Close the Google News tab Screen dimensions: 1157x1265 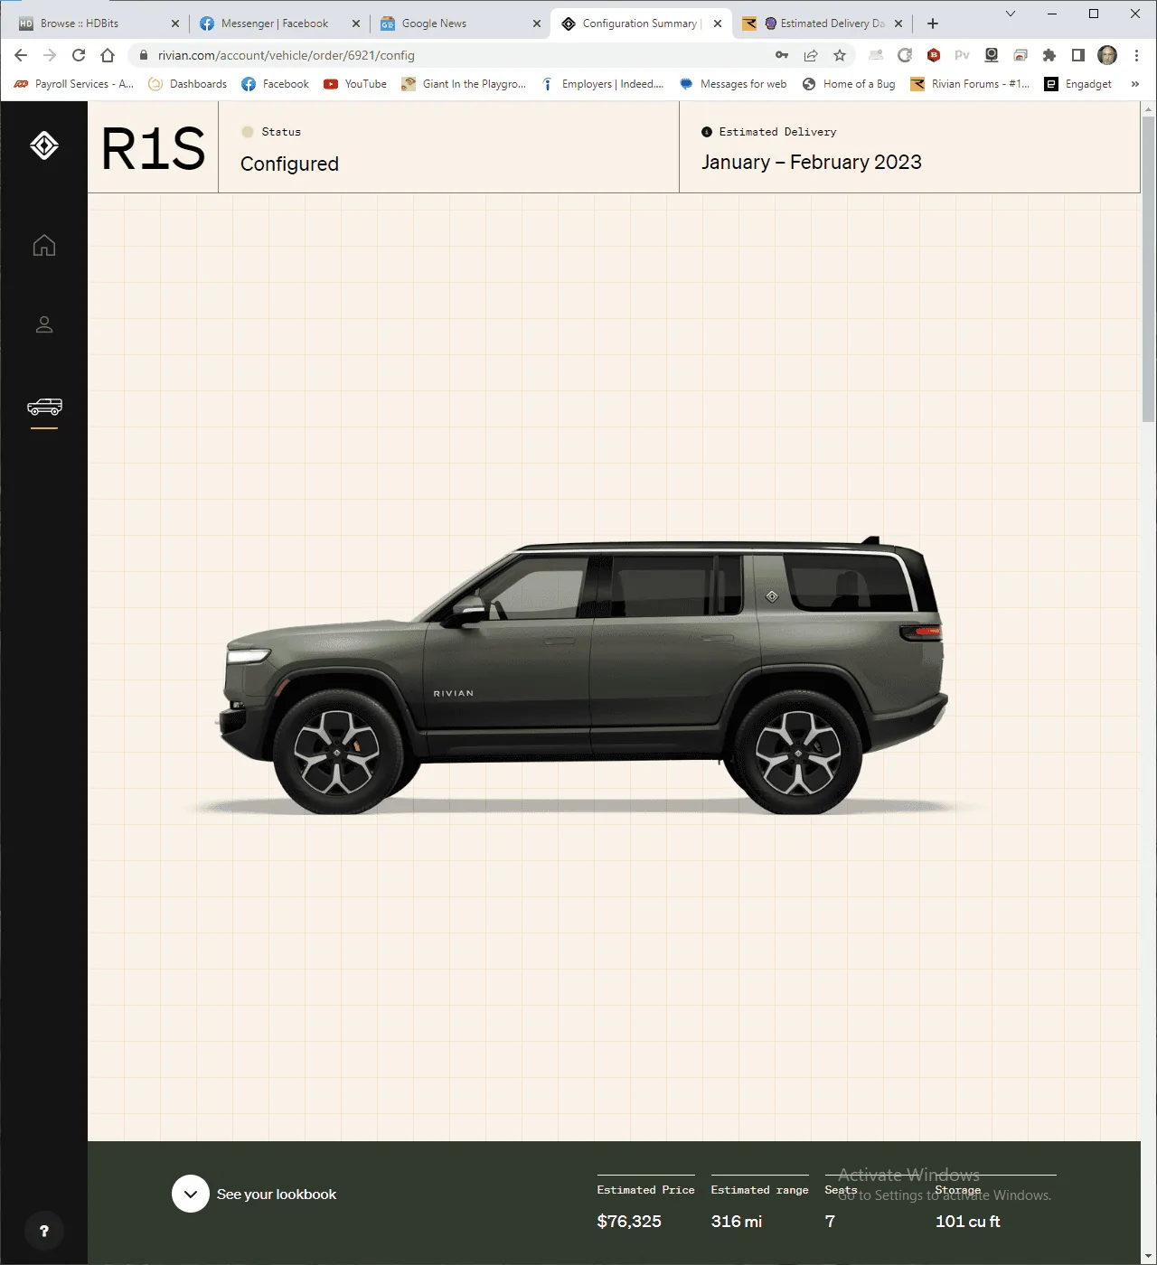[537, 23]
